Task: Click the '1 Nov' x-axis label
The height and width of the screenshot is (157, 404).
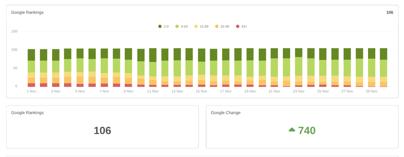Action: point(32,92)
